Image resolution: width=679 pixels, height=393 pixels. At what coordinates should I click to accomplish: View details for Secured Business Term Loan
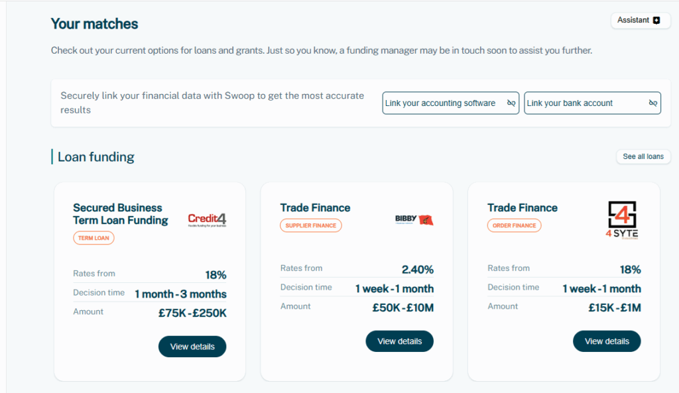coord(192,346)
